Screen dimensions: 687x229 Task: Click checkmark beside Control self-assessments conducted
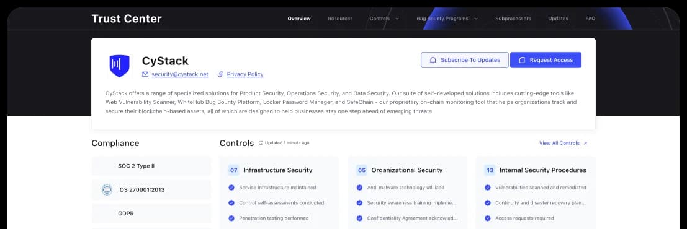(231, 203)
